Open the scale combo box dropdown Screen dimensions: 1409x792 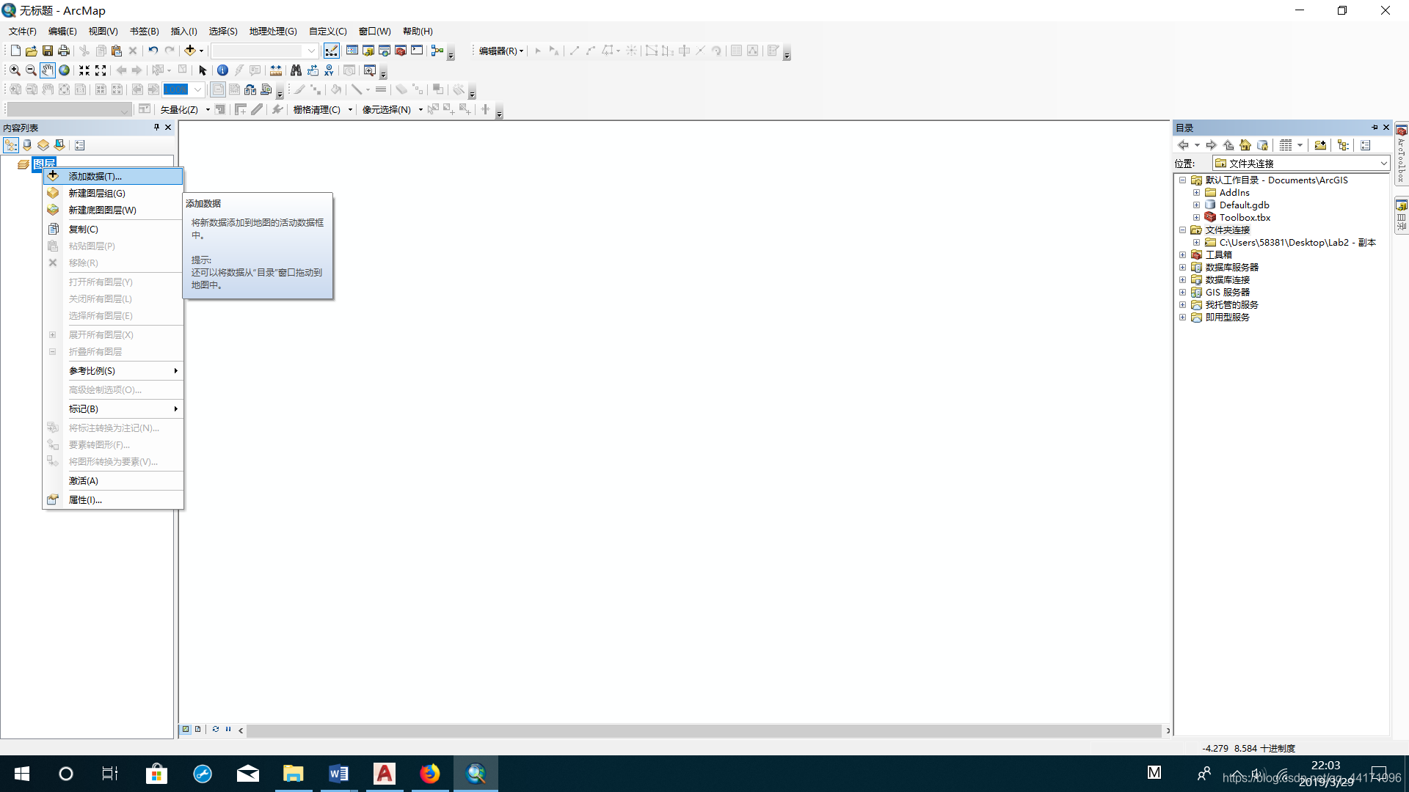[x=311, y=51]
